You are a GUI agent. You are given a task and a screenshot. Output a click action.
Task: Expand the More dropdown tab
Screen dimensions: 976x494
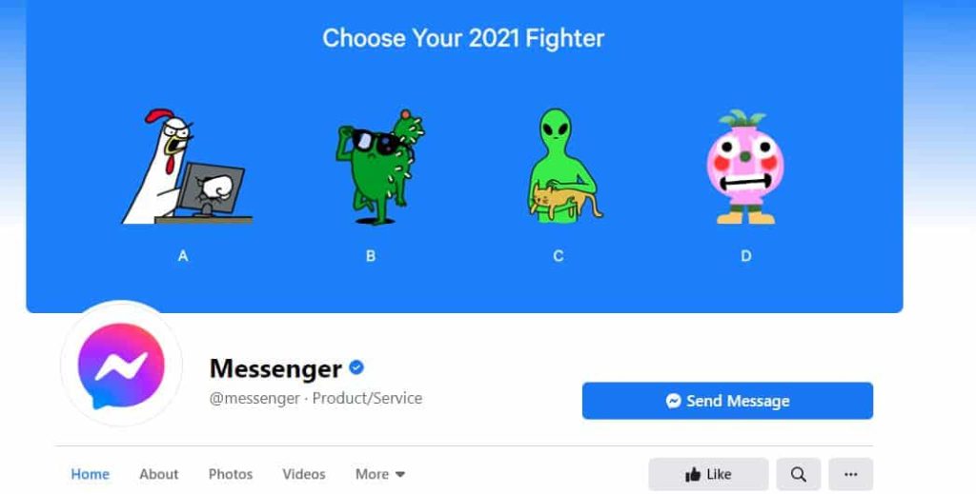380,474
